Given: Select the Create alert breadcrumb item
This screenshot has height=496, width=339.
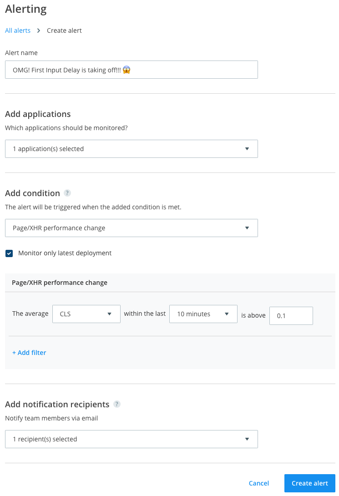Looking at the screenshot, I should coord(64,30).
